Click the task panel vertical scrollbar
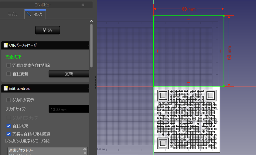 [91, 46]
